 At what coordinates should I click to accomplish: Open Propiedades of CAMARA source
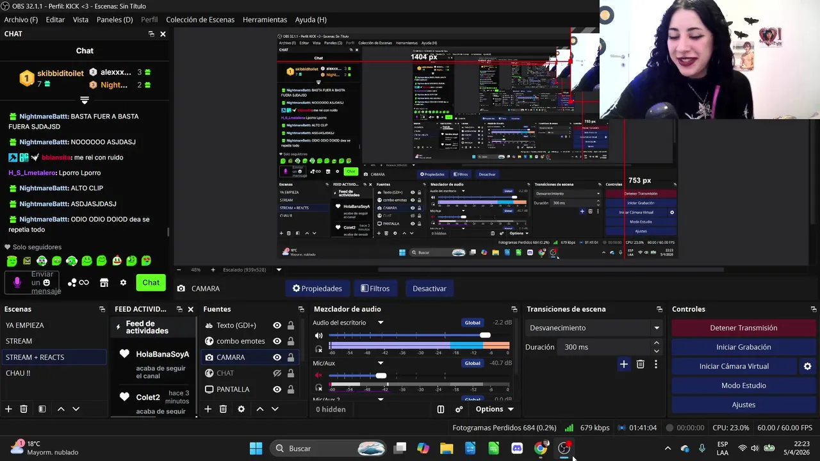tap(317, 289)
